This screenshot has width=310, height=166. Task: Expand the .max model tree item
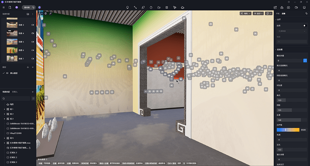click(4, 143)
